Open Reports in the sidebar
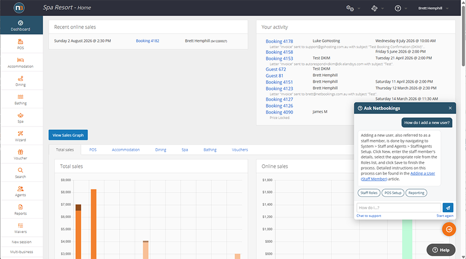Image resolution: width=466 pixels, height=259 pixels. point(21,210)
